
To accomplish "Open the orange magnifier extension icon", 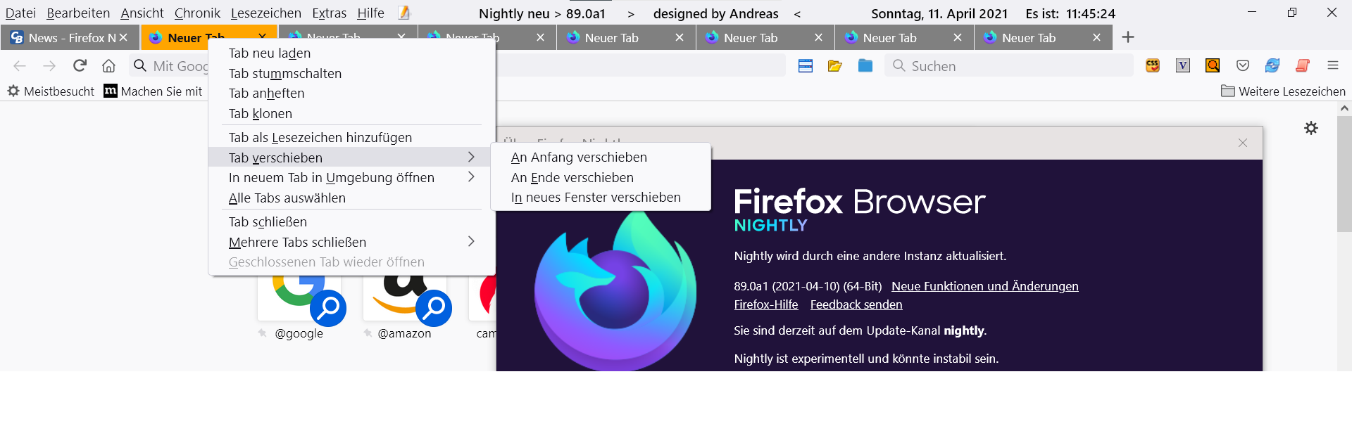I will pos(1213,65).
